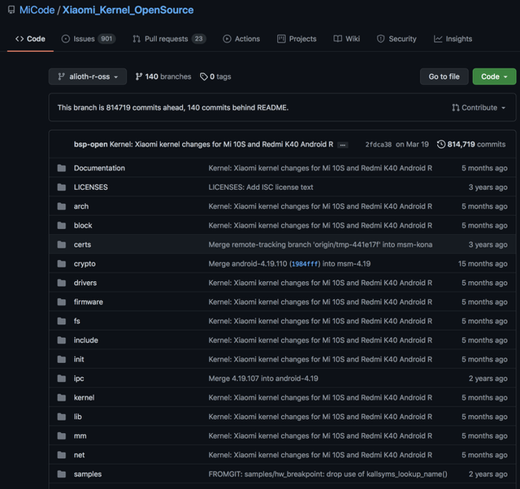
Task: Click the mm folder icon
Action: 62,436
